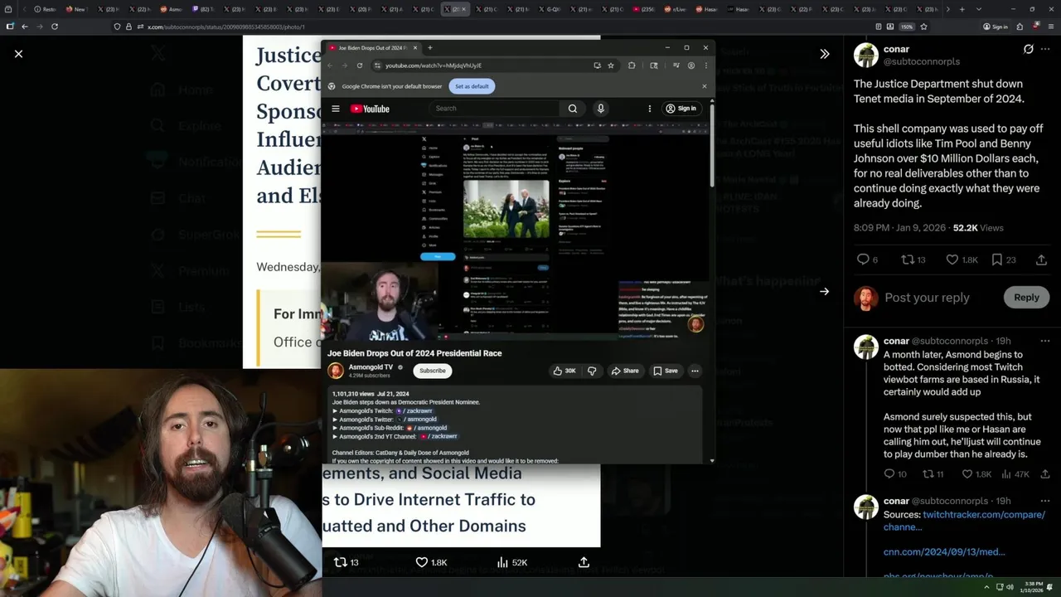The height and width of the screenshot is (597, 1061).
Task: Open taskbar clock showing 3:38 PM
Action: pyautogui.click(x=1033, y=587)
